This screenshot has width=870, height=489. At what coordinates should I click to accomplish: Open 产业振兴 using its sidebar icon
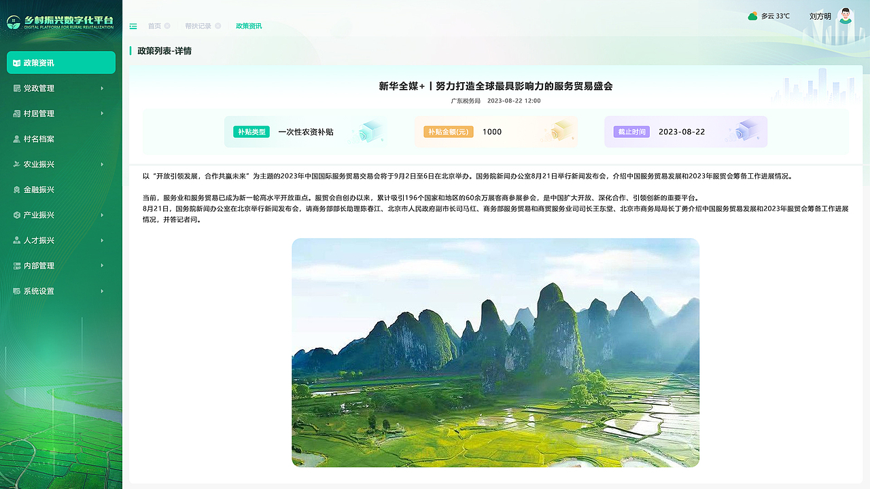click(x=16, y=215)
